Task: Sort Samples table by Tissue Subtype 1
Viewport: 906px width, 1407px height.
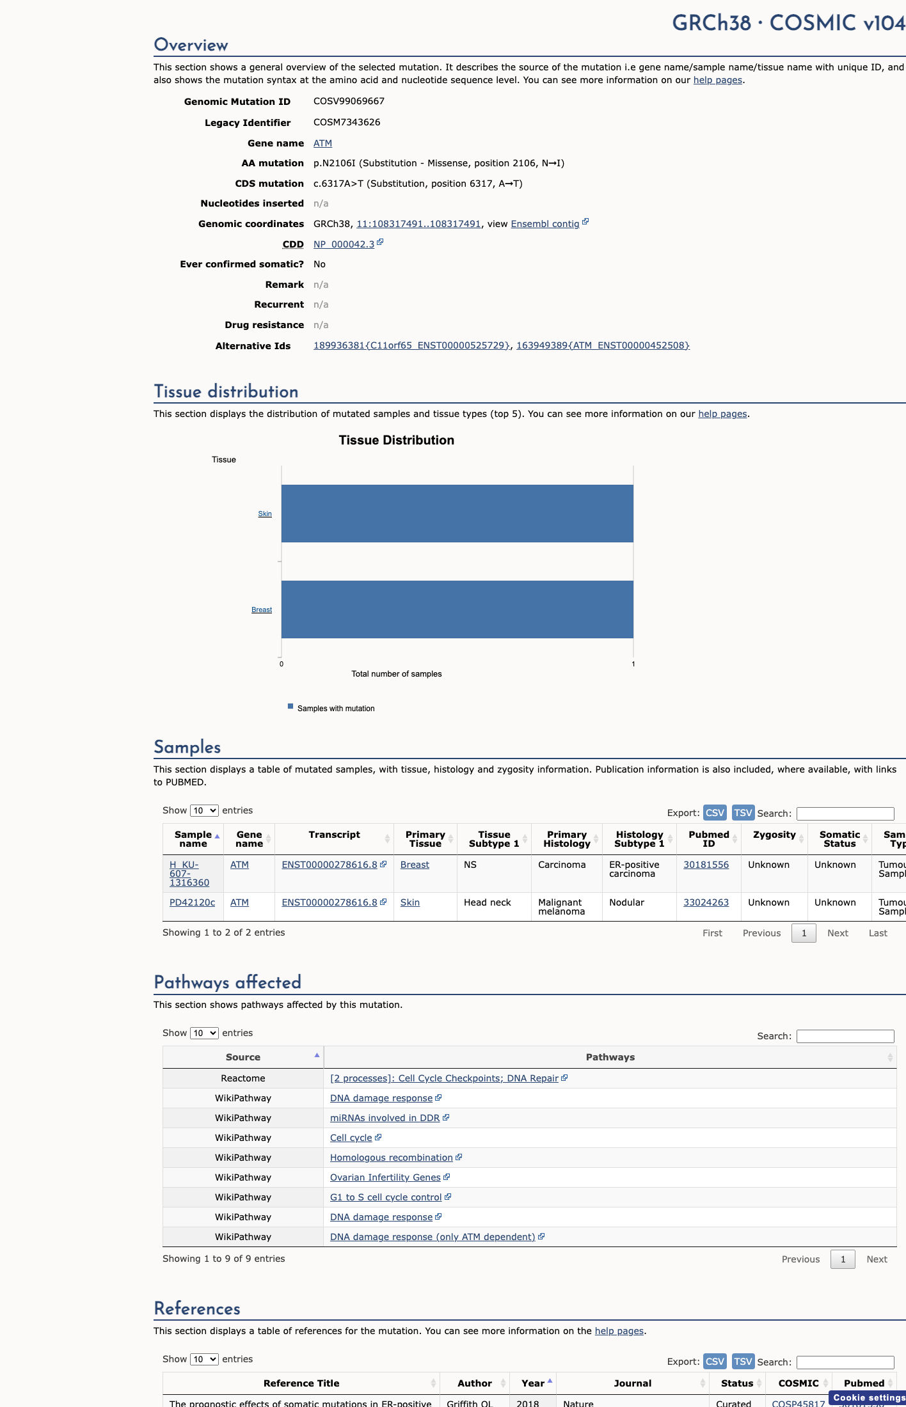Action: (494, 839)
